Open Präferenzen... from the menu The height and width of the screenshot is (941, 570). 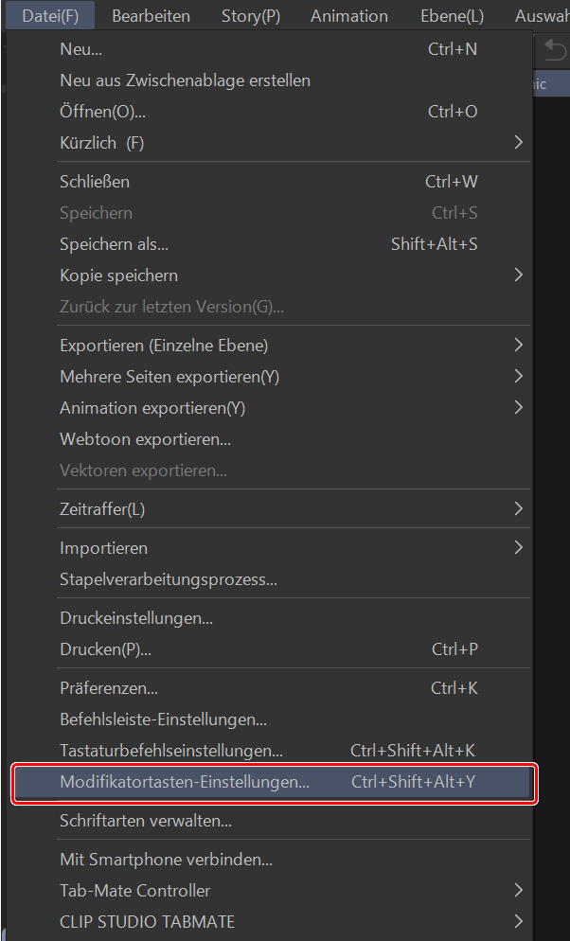tap(109, 688)
